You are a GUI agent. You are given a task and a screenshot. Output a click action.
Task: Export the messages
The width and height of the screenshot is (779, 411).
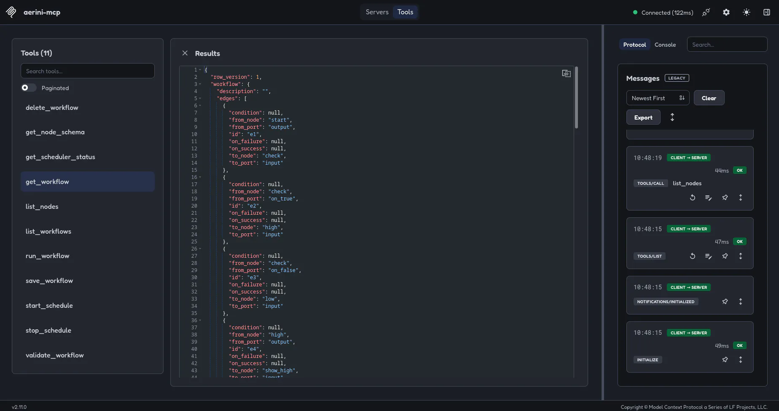coord(643,117)
